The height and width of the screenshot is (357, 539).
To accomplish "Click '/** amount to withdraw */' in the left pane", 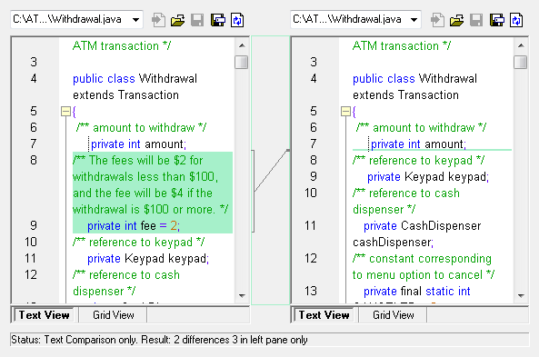I will click(141, 128).
